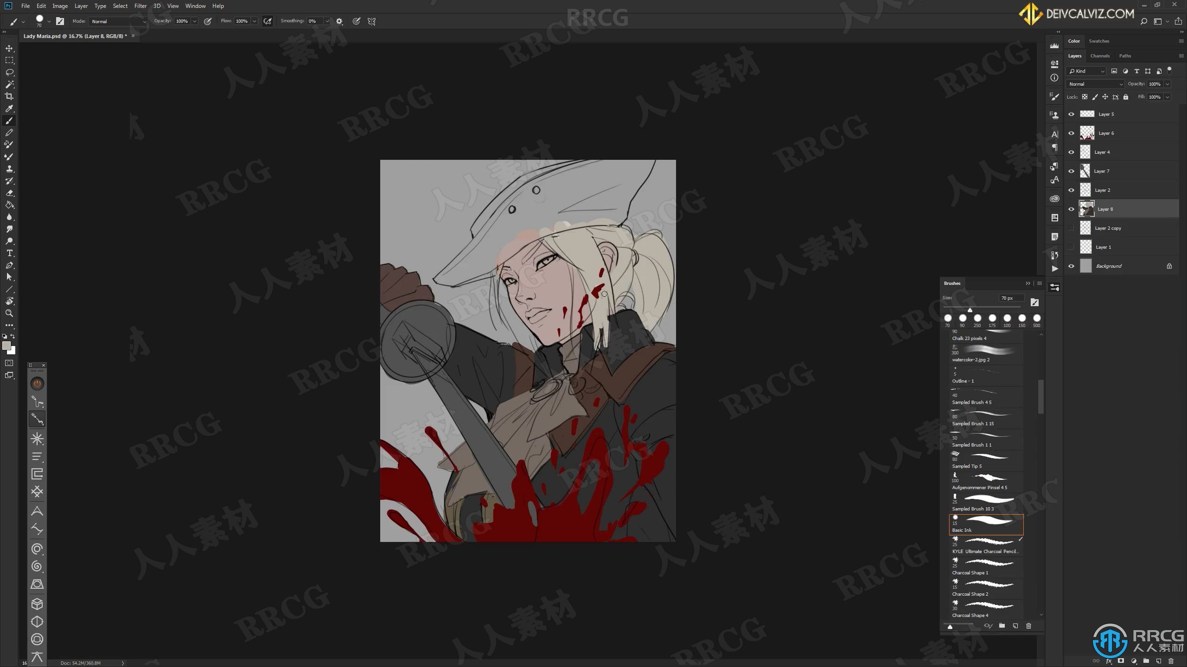Open the Filter menu

click(140, 6)
